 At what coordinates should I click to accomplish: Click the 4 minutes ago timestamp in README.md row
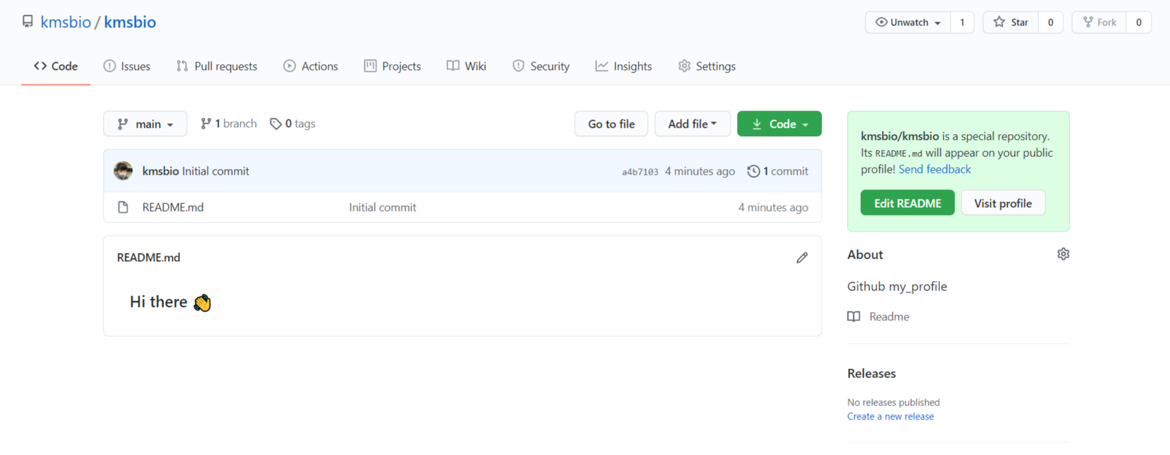pos(773,207)
